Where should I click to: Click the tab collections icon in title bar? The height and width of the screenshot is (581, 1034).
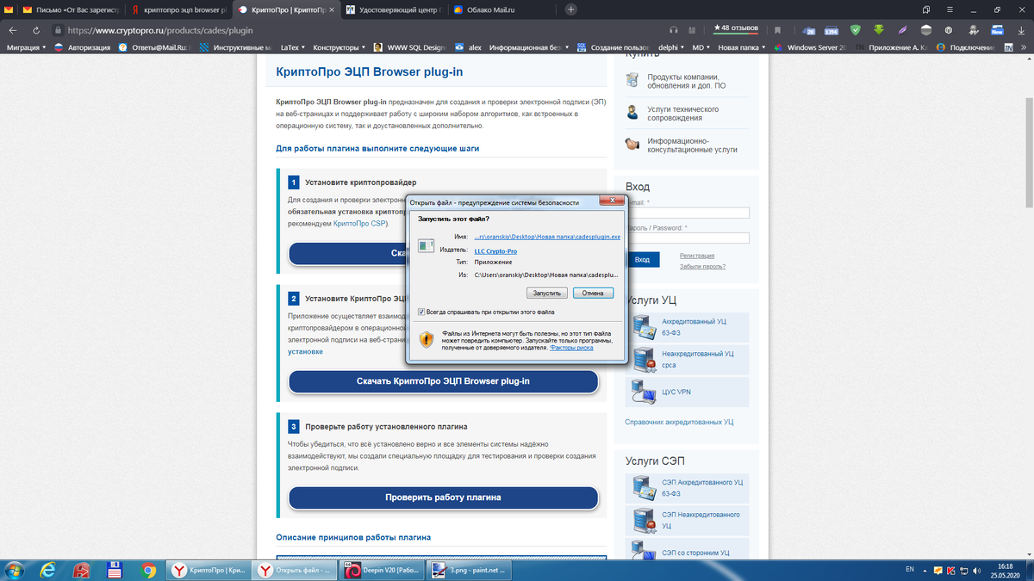926,9
